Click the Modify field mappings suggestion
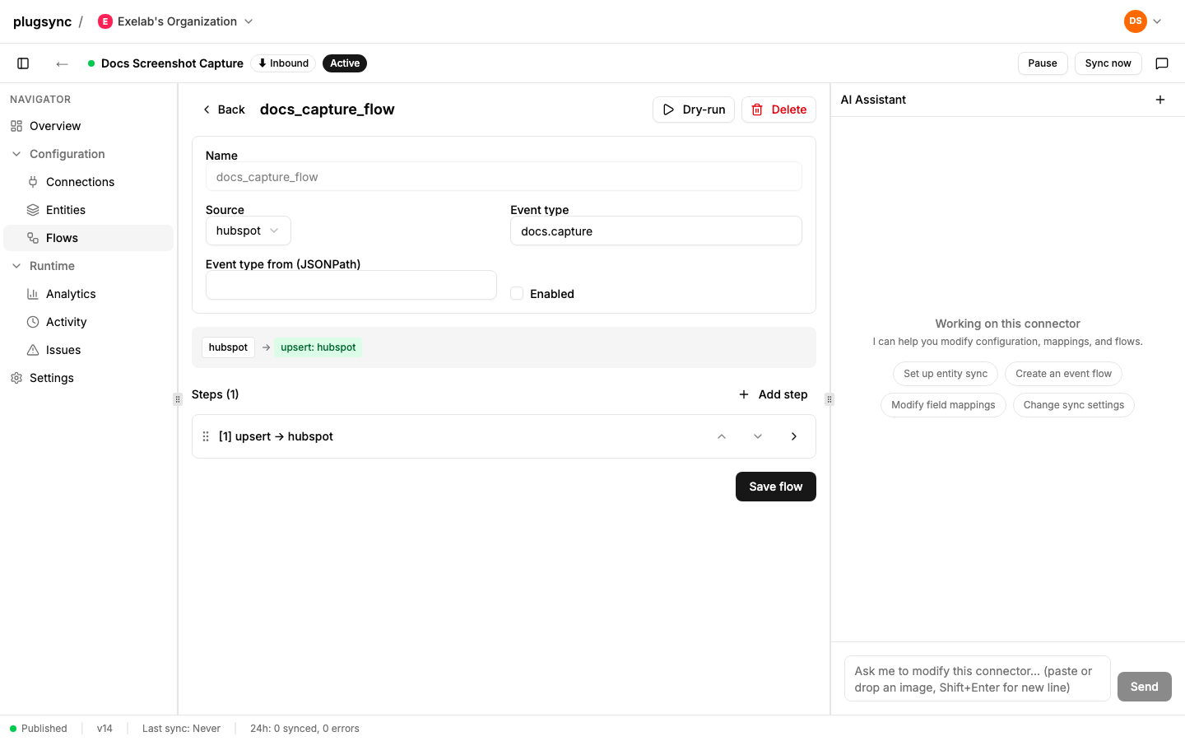 [x=943, y=405]
